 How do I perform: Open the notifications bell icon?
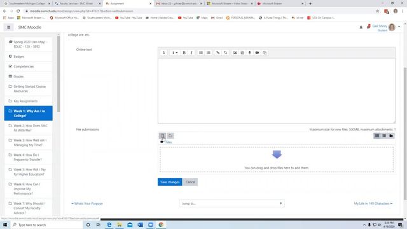point(361,27)
